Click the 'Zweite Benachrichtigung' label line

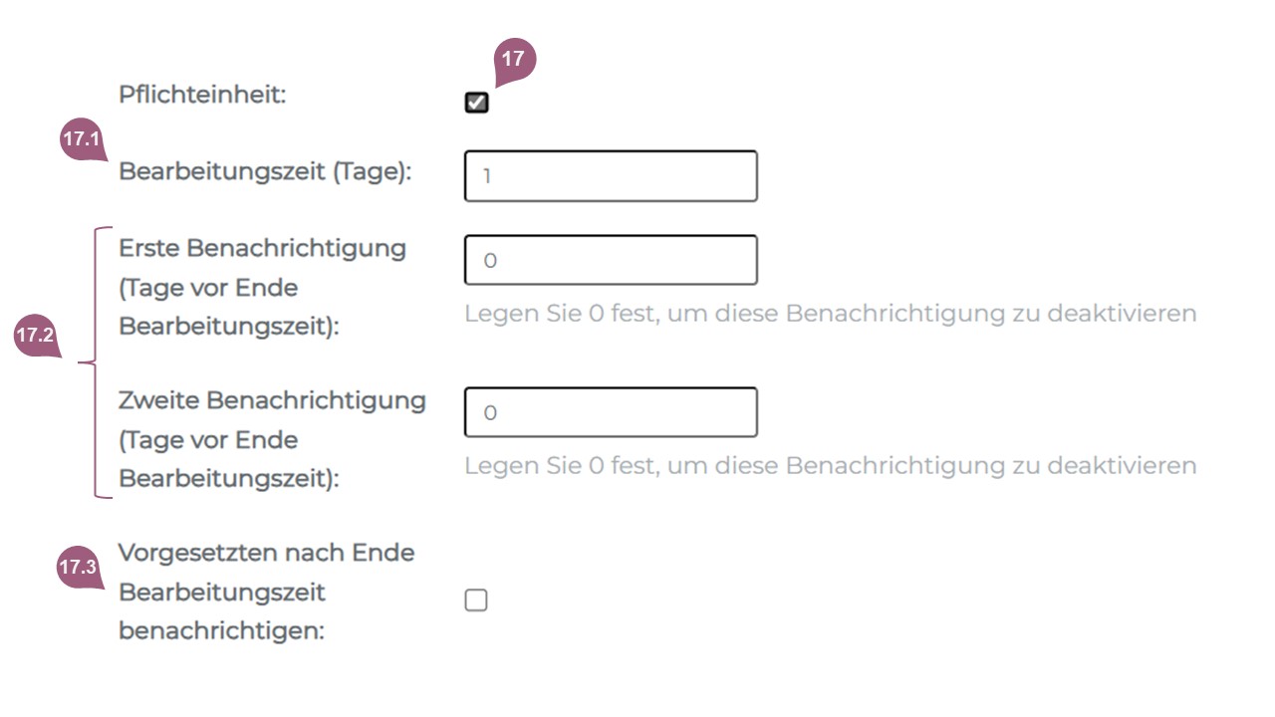tap(272, 400)
